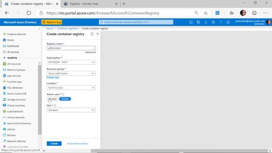This screenshot has height=153, width=272.
Task: Open Notifications bell in Azure header
Action: pyautogui.click(x=206, y=22)
